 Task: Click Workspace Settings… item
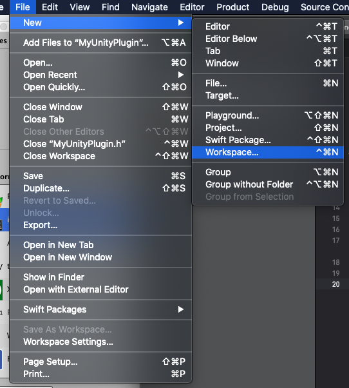[x=100, y=342]
